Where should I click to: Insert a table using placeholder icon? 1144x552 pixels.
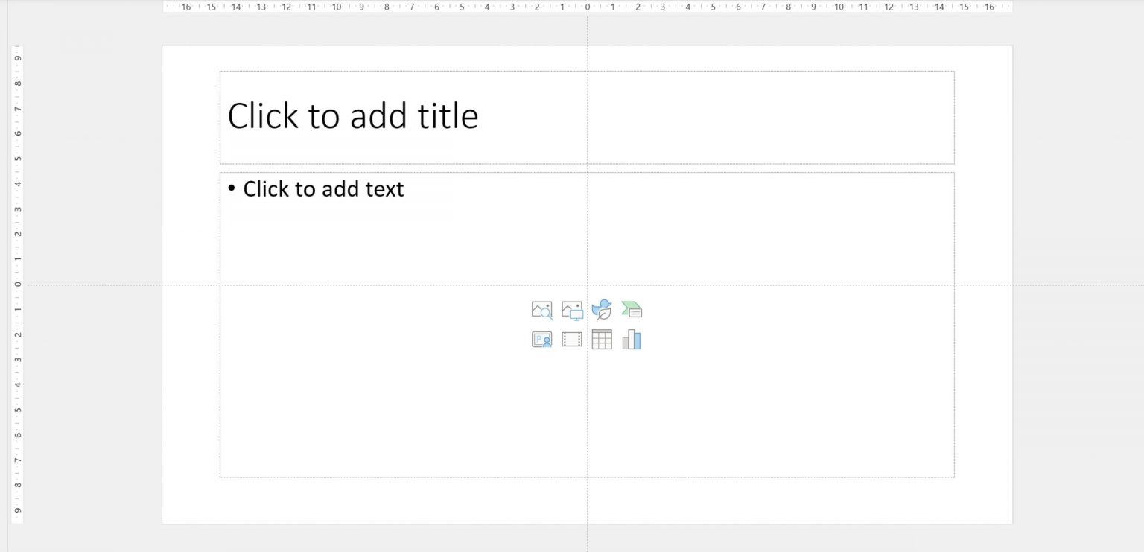pos(602,340)
